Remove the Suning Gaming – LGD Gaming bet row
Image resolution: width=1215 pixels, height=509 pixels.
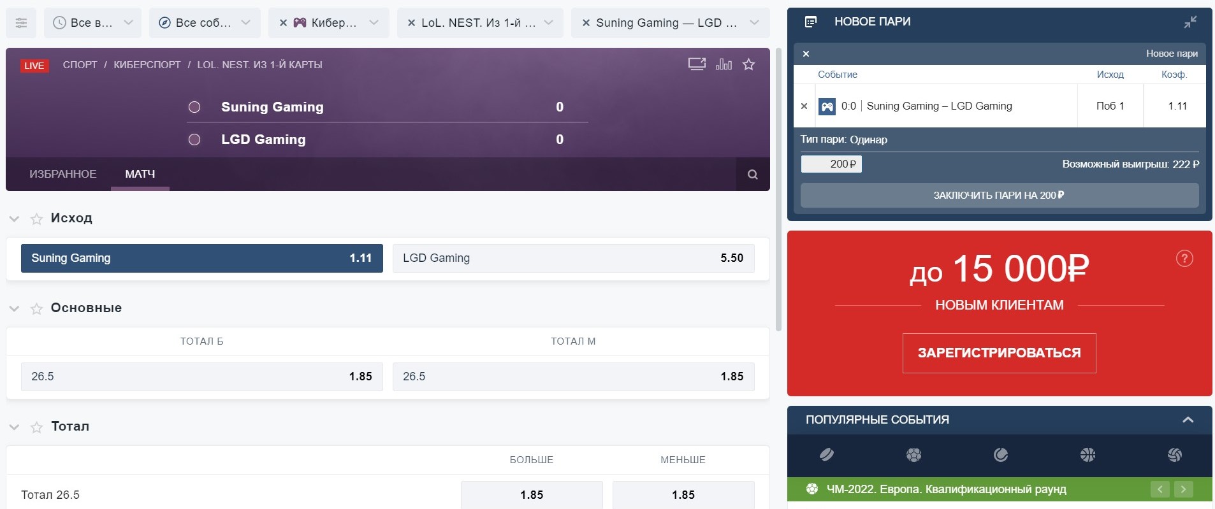pyautogui.click(x=804, y=106)
